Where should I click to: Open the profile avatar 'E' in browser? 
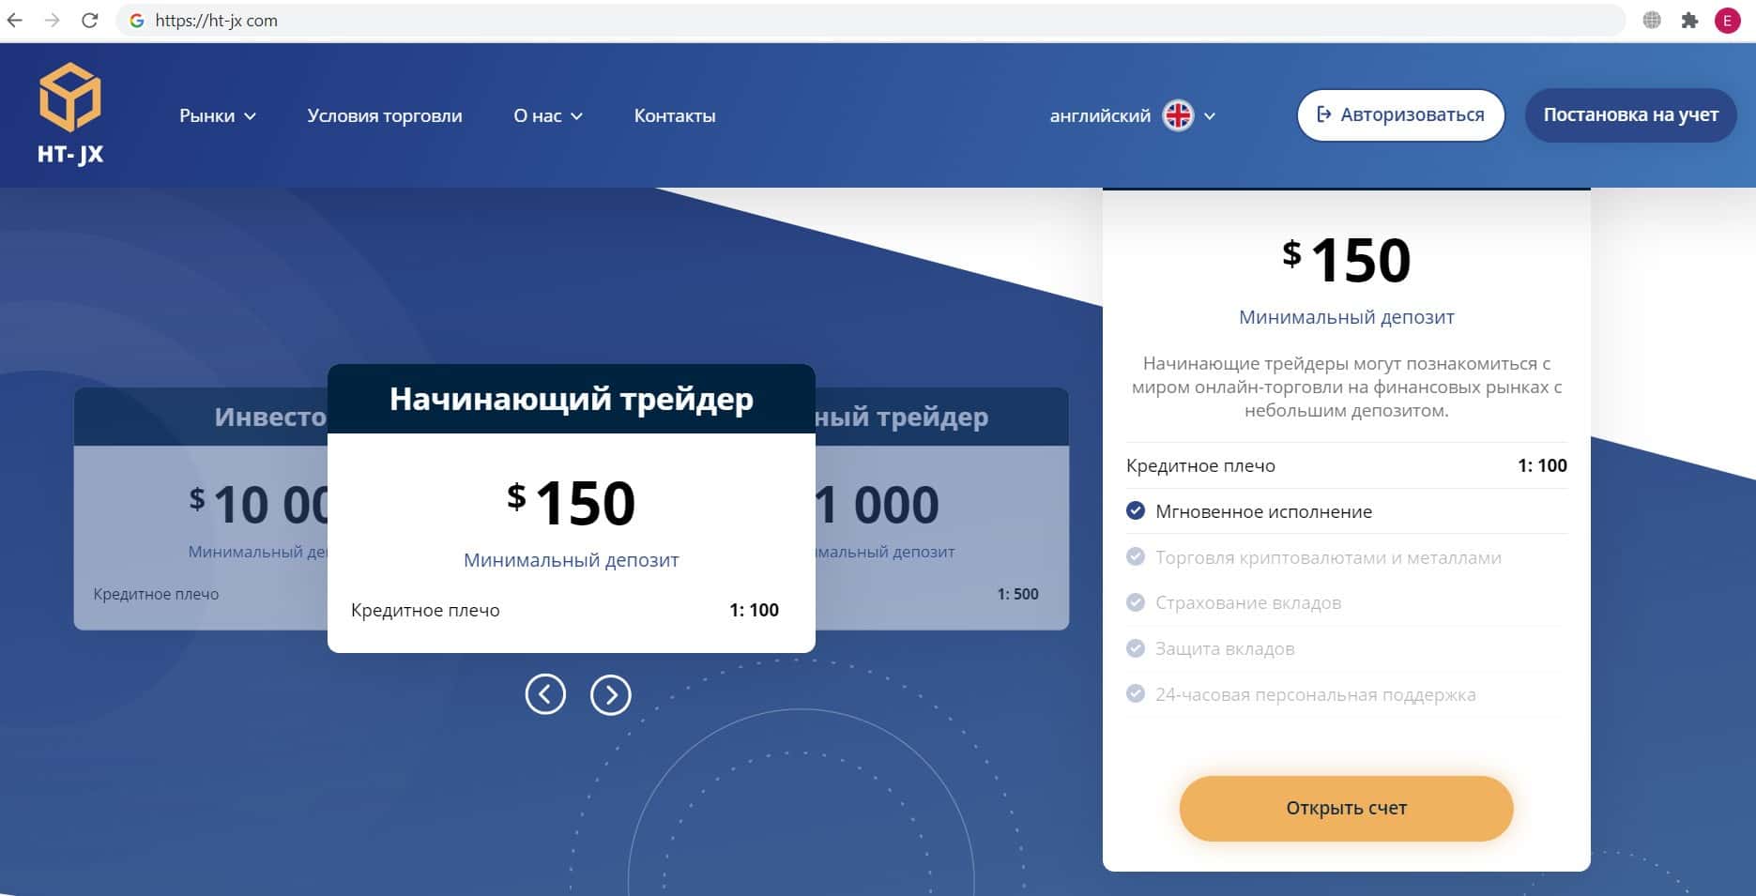tap(1728, 20)
